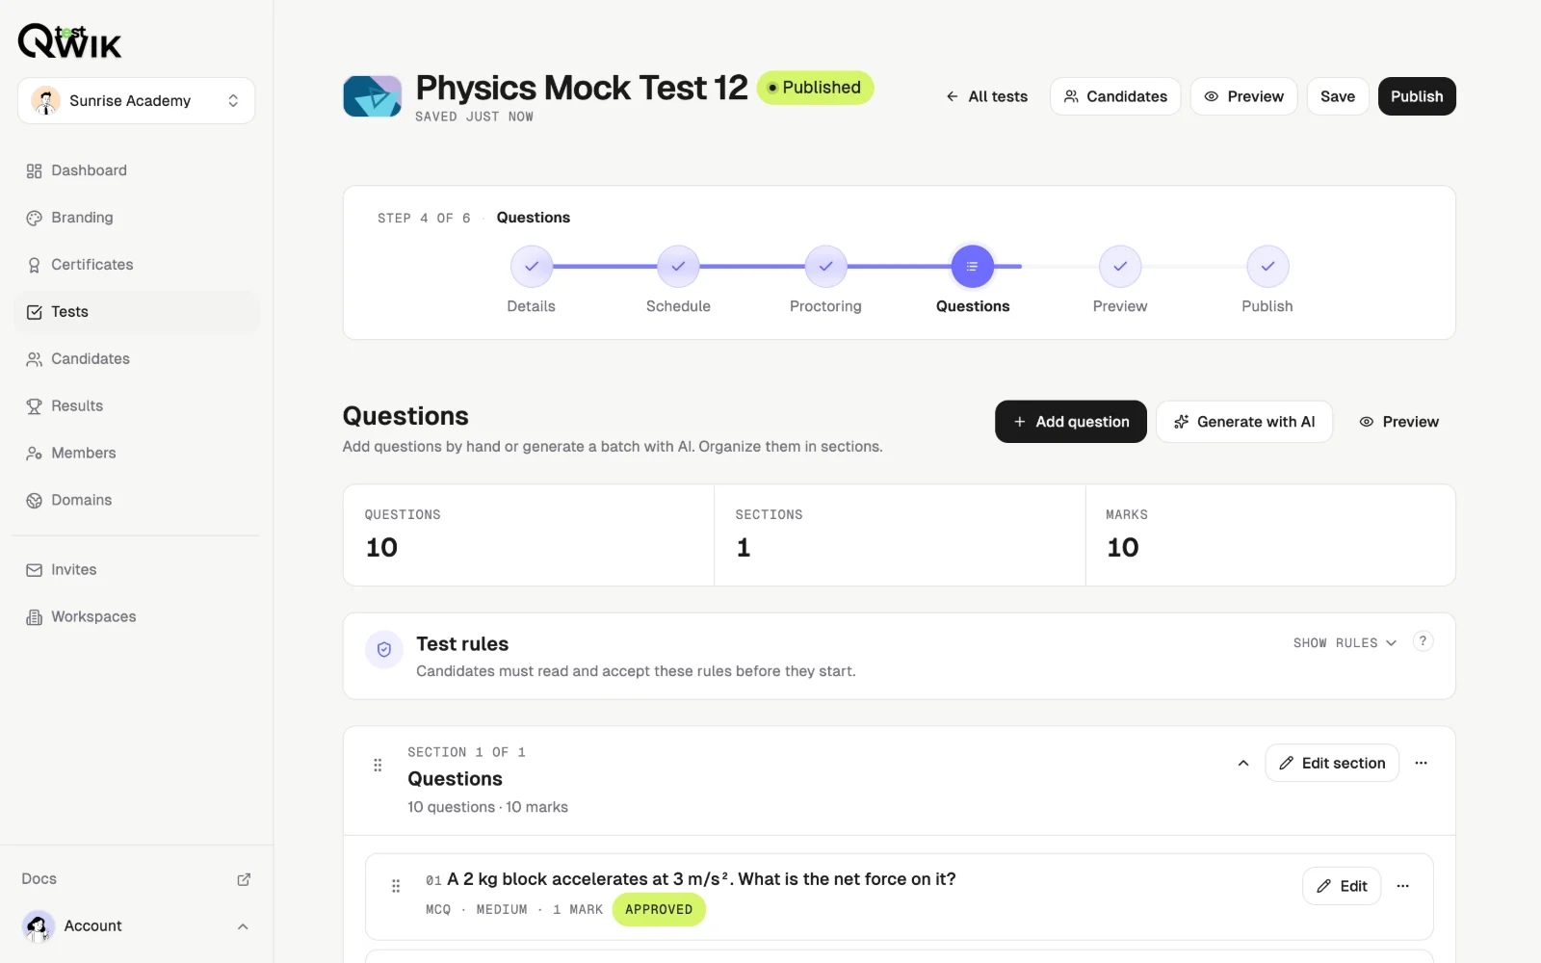Viewport: 1541px width, 963px height.
Task: Open section more options ellipsis
Action: 1421,764
